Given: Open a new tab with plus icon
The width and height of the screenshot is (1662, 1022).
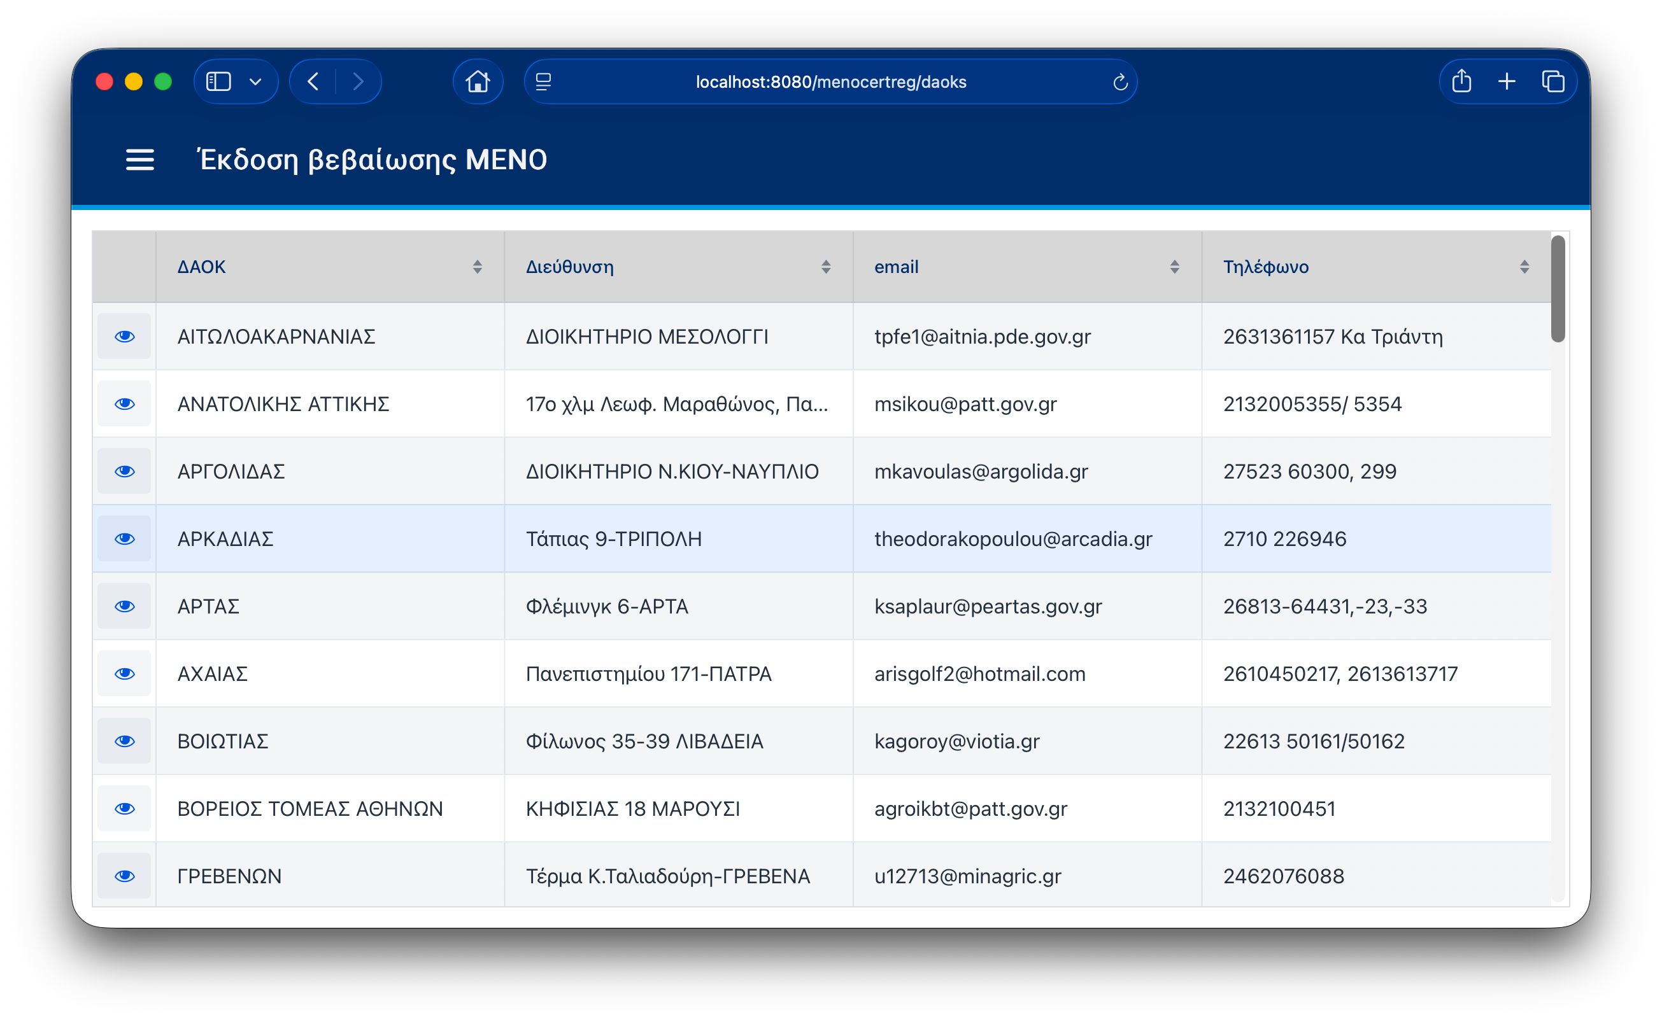Looking at the screenshot, I should tap(1507, 82).
